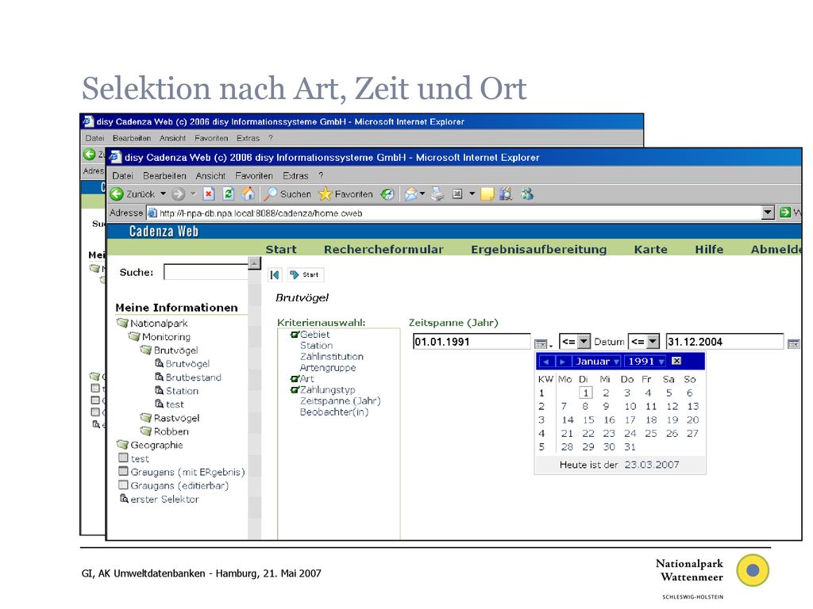Open the history globe icon
The height and width of the screenshot is (609, 813).
coord(387,194)
